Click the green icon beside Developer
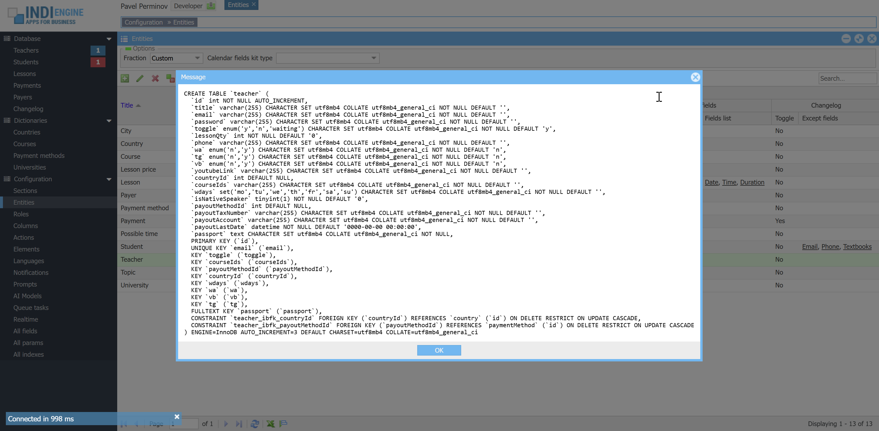This screenshot has width=879, height=431. (x=211, y=6)
